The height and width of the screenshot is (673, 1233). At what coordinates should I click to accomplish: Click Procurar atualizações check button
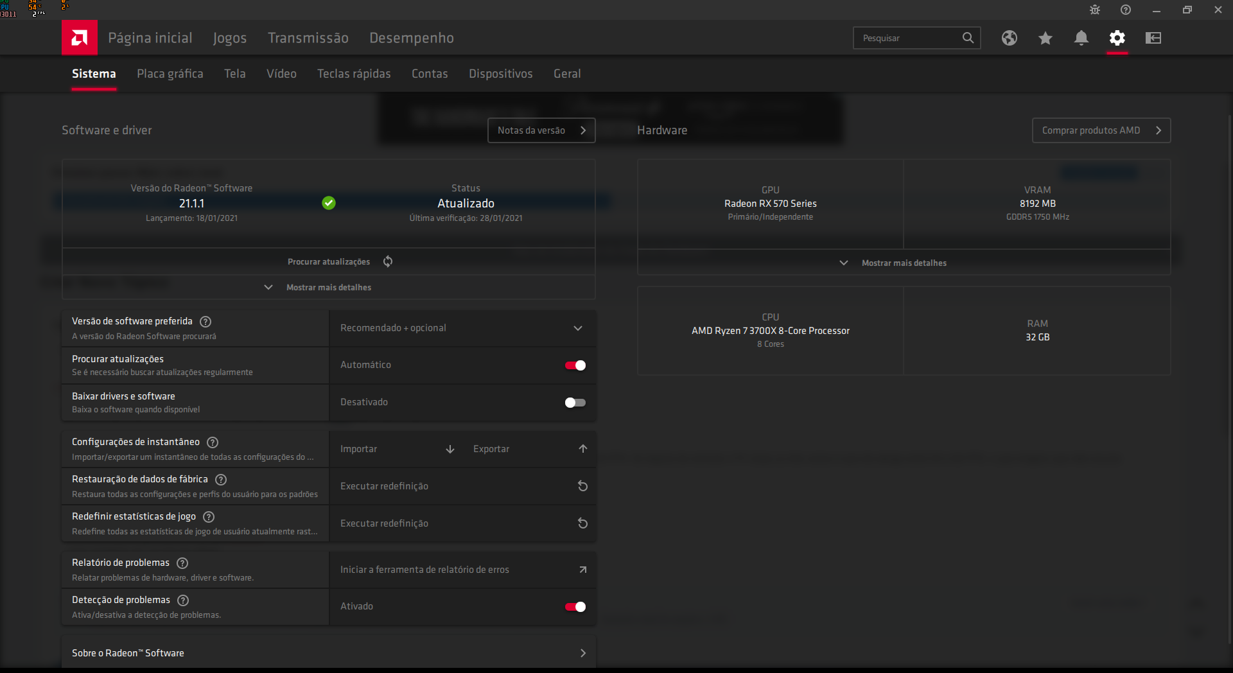[x=329, y=261]
